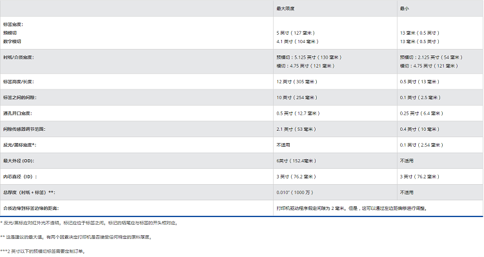Click '模切：4.75 英寸 (121 毫米)' in 最大限度 column

306,66
